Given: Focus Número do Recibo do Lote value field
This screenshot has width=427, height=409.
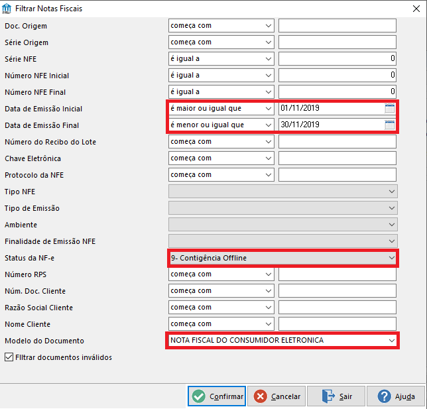Looking at the screenshot, I should [x=337, y=142].
